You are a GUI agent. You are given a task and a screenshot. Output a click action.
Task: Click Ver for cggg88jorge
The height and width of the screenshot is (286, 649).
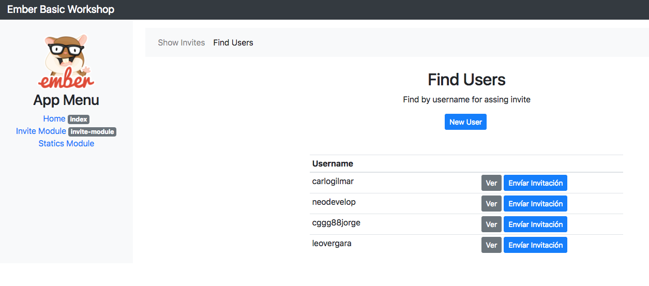click(x=491, y=224)
